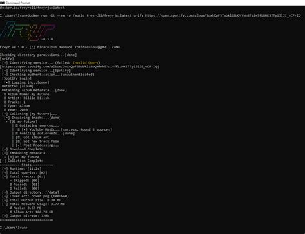Viewport: 305px width, 234px height.
Task: Click the Cover Art: cover.png line
Action: point(35,196)
